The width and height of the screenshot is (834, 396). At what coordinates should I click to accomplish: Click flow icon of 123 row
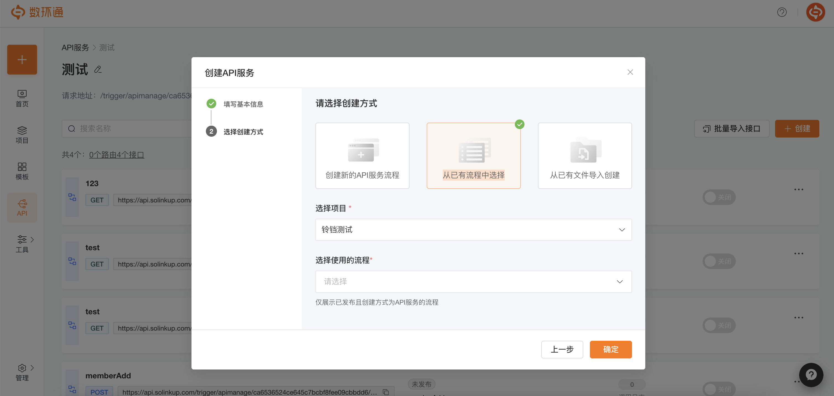(x=72, y=197)
